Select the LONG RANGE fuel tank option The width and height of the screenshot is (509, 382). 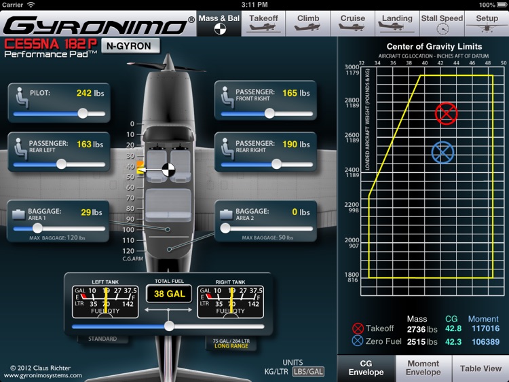231,343
